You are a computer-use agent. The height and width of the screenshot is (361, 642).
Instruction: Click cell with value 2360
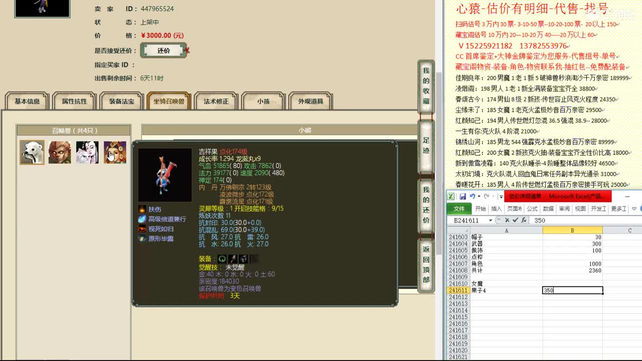(x=572, y=271)
